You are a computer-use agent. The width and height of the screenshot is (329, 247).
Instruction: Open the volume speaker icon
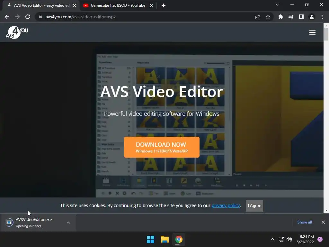[x=289, y=239]
